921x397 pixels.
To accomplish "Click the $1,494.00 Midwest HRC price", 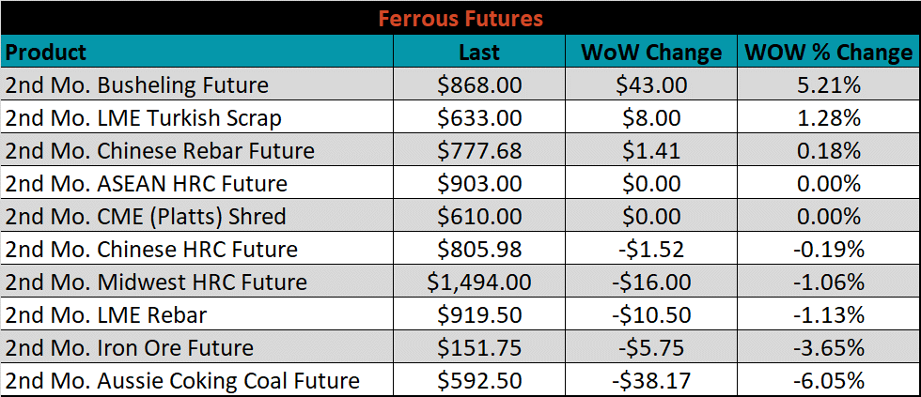I will tap(479, 282).
